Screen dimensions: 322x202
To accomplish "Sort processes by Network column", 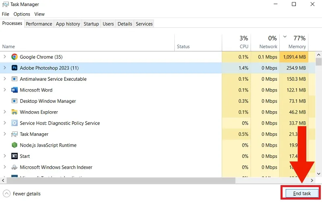I will (x=265, y=43).
